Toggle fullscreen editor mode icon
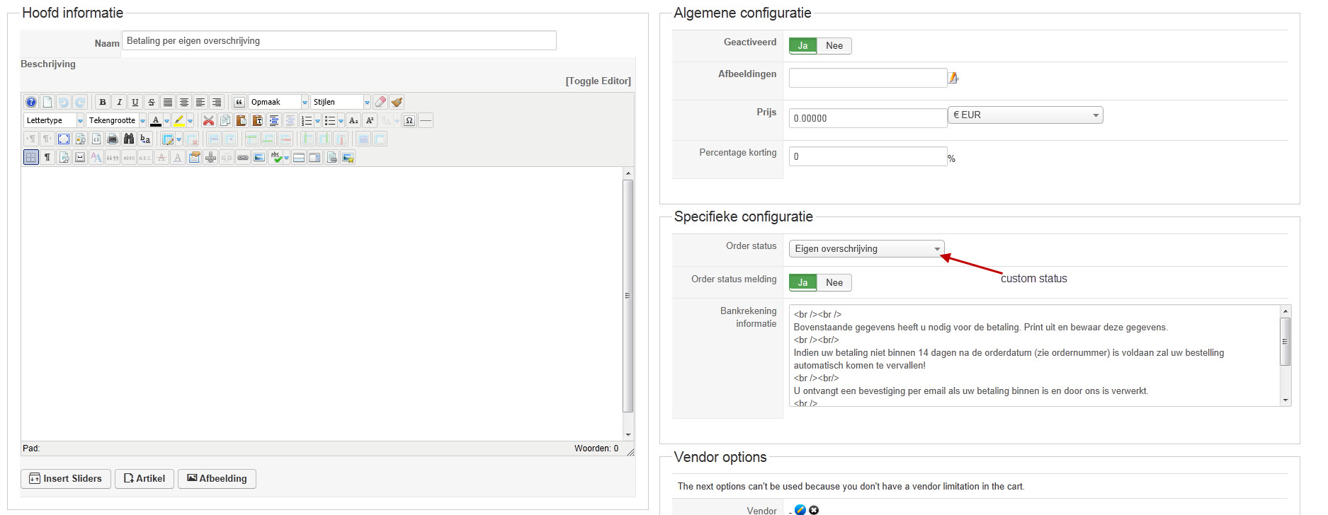1328x515 pixels. point(64,139)
